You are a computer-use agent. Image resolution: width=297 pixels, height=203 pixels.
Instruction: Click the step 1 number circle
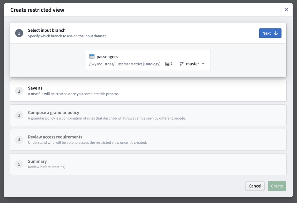[19, 33]
